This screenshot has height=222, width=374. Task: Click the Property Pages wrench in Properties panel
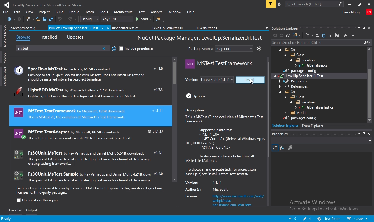290,148
